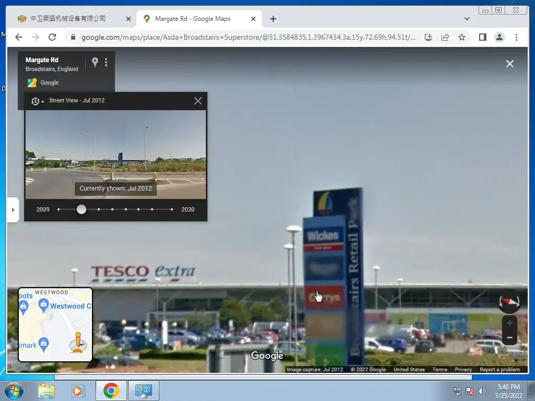The height and width of the screenshot is (401, 535).
Task: Open the Privacy link
Action: point(463,369)
